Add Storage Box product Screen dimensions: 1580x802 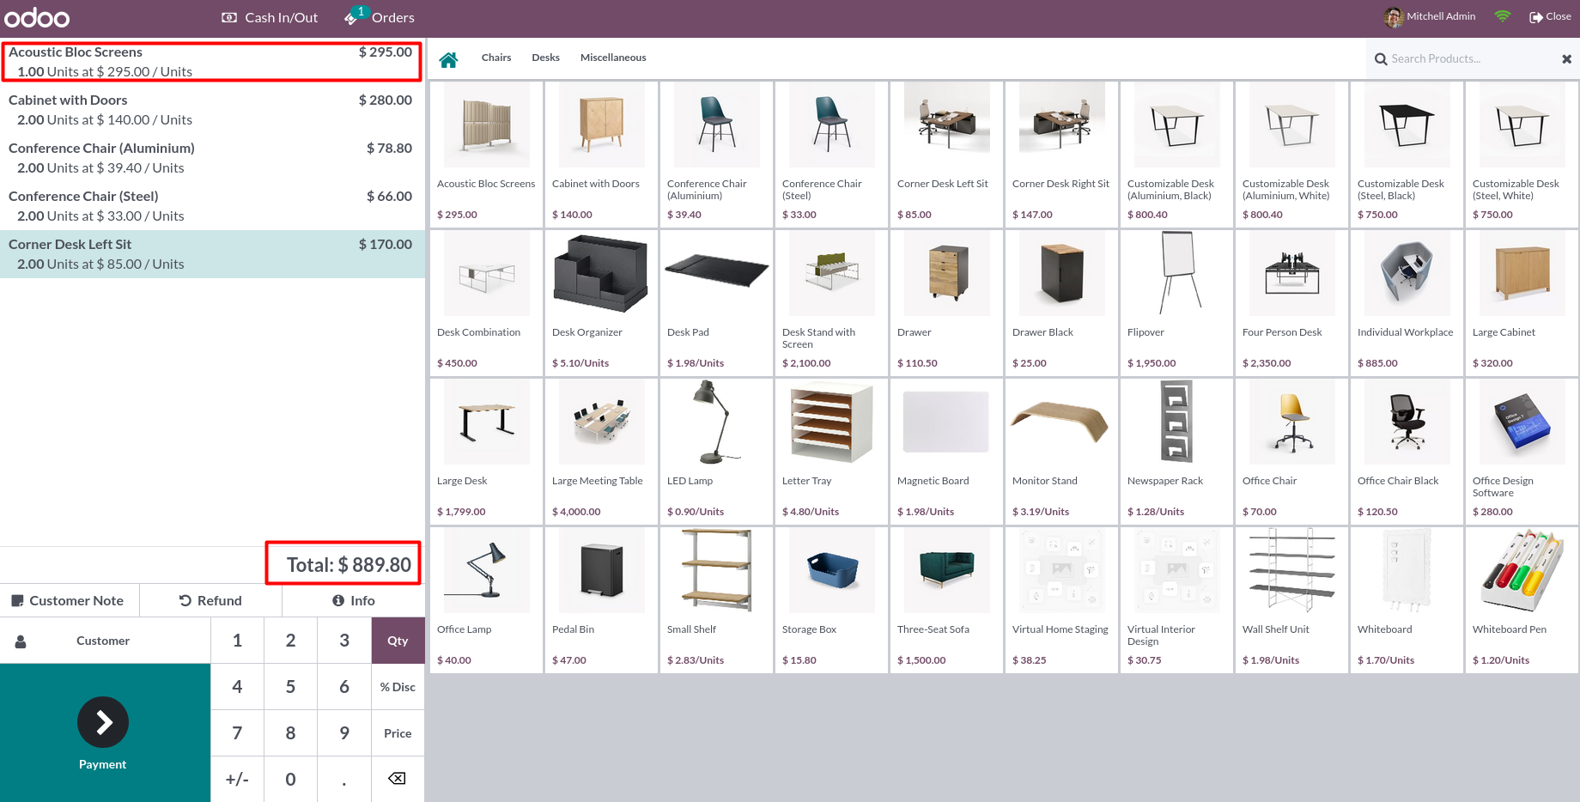coord(832,600)
